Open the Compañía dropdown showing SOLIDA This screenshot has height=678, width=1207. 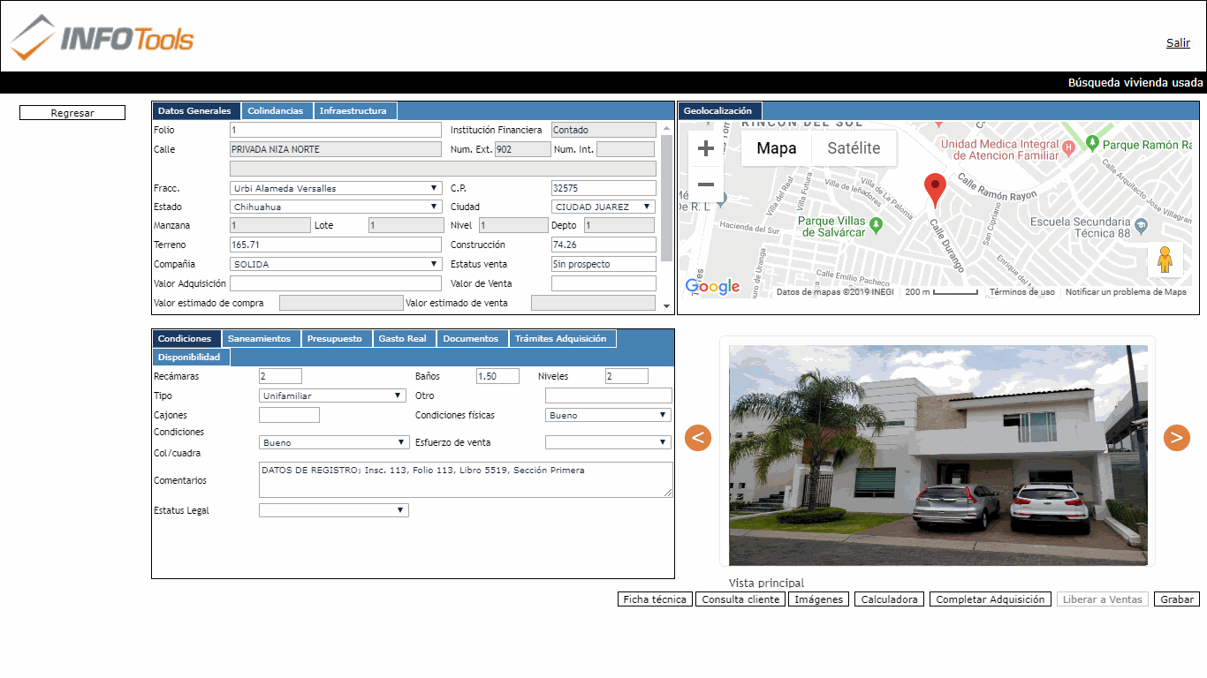(336, 264)
